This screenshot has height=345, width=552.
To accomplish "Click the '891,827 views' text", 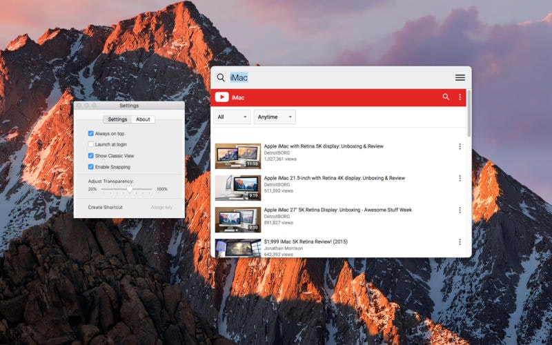I will [279, 222].
